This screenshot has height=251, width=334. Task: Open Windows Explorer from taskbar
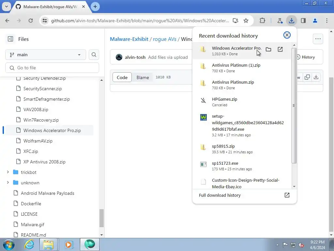click(x=49, y=244)
